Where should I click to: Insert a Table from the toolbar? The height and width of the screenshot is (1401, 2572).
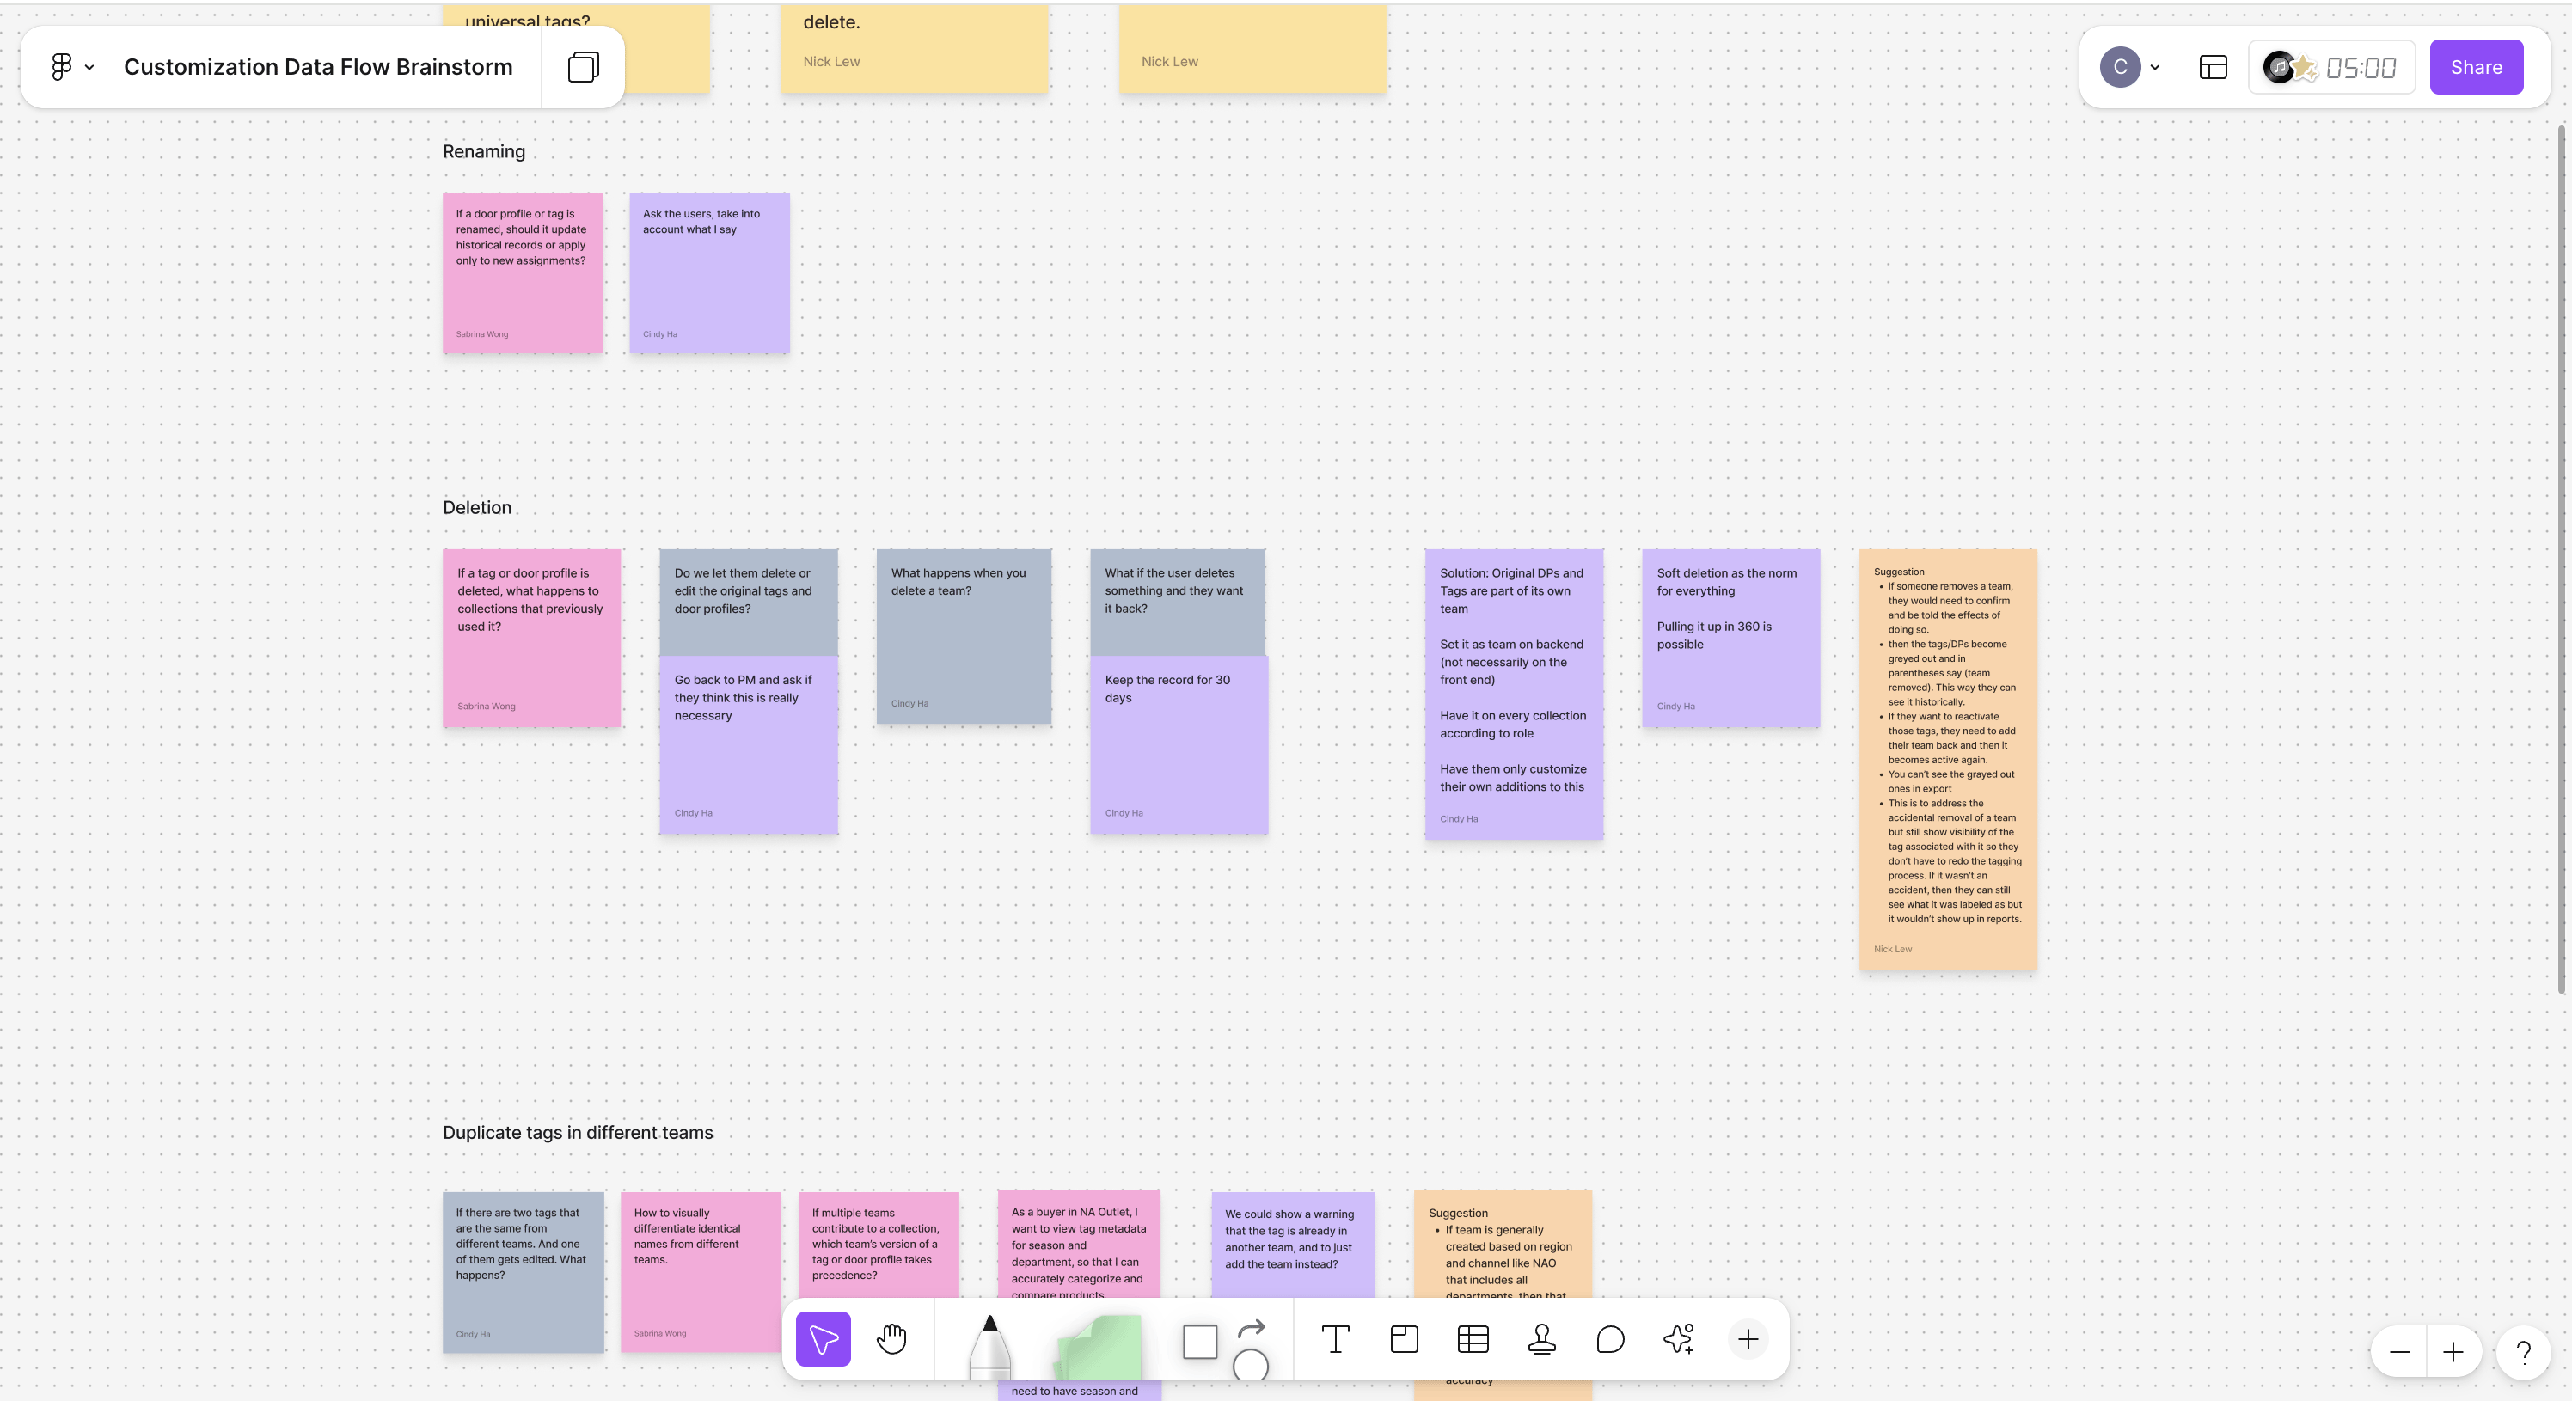1473,1339
